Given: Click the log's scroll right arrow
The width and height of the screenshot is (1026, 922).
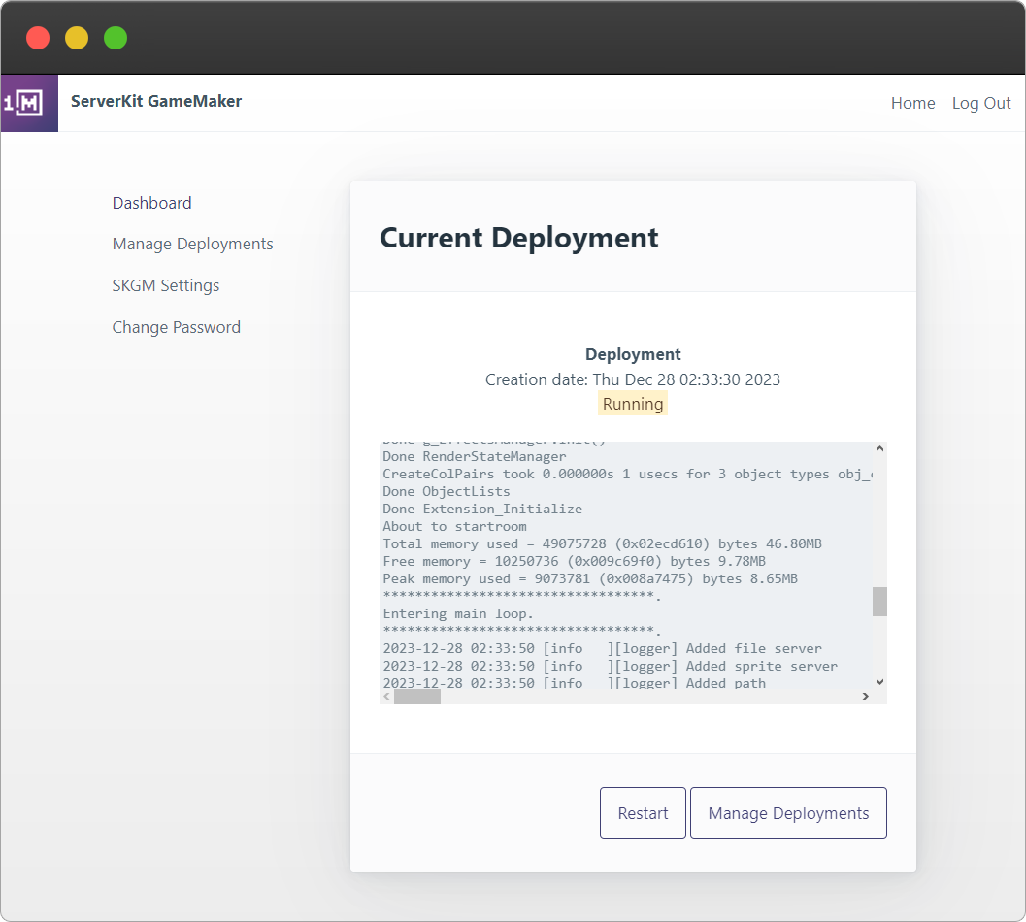Looking at the screenshot, I should pyautogui.click(x=866, y=696).
